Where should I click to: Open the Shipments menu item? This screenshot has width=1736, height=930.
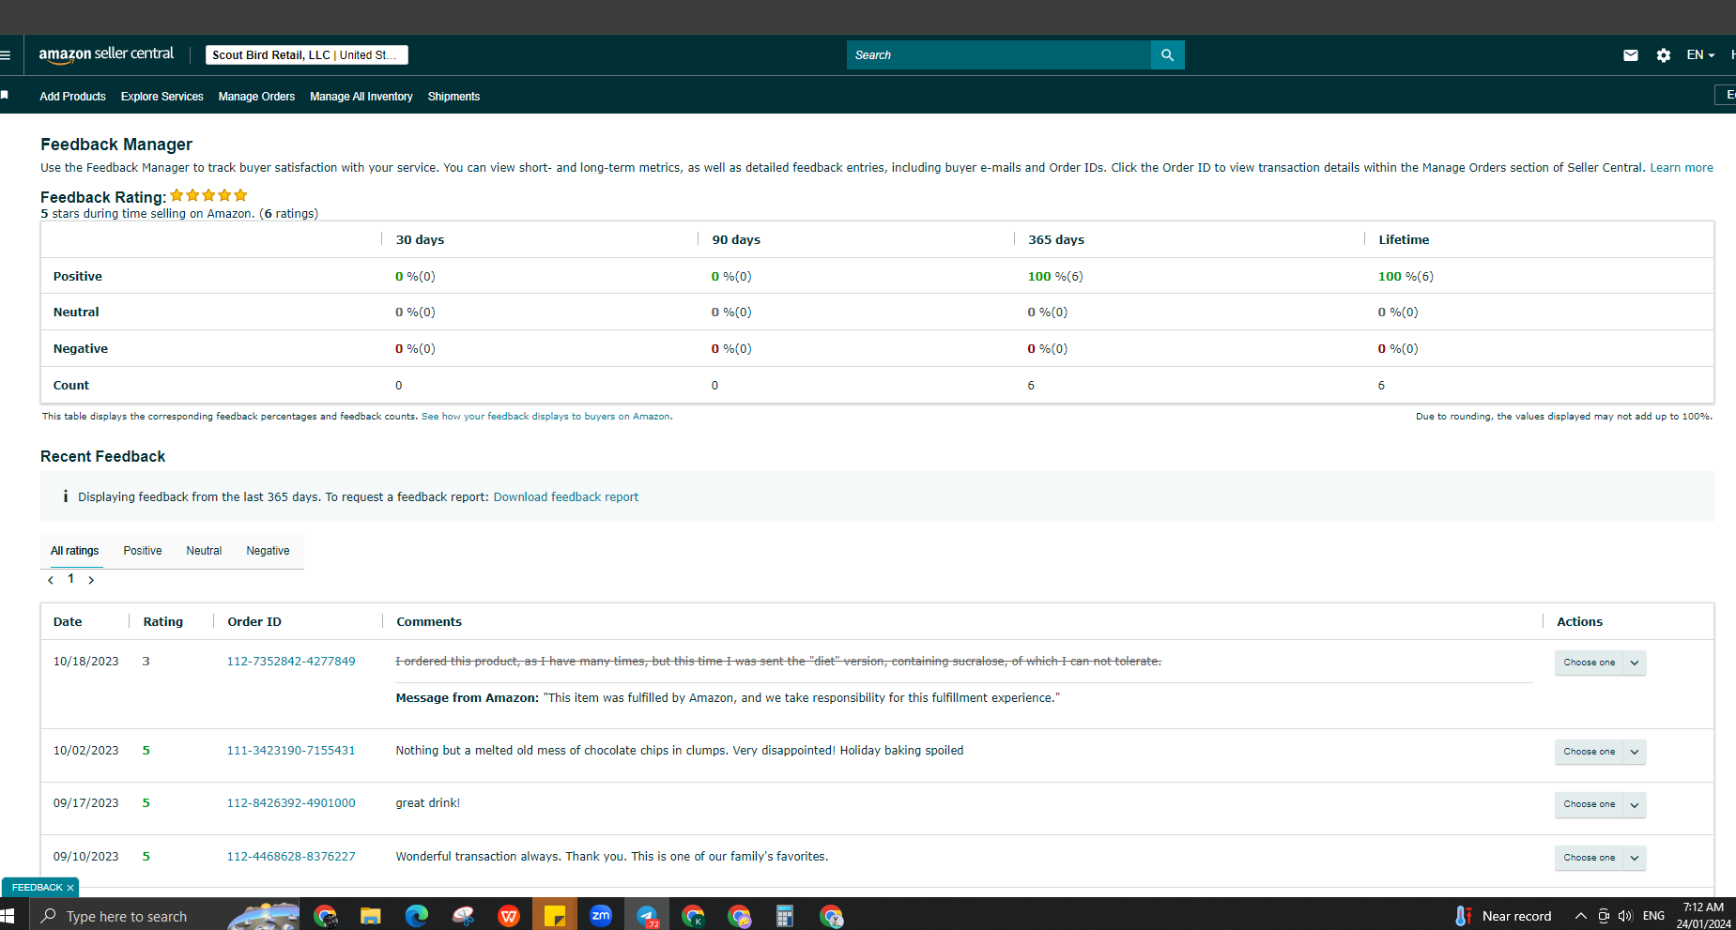[453, 97]
